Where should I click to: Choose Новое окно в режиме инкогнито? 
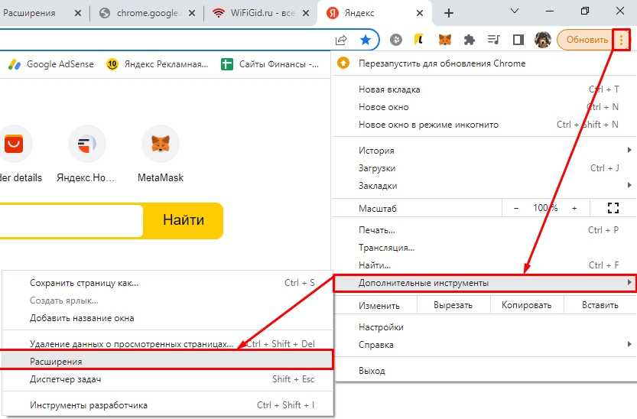428,125
